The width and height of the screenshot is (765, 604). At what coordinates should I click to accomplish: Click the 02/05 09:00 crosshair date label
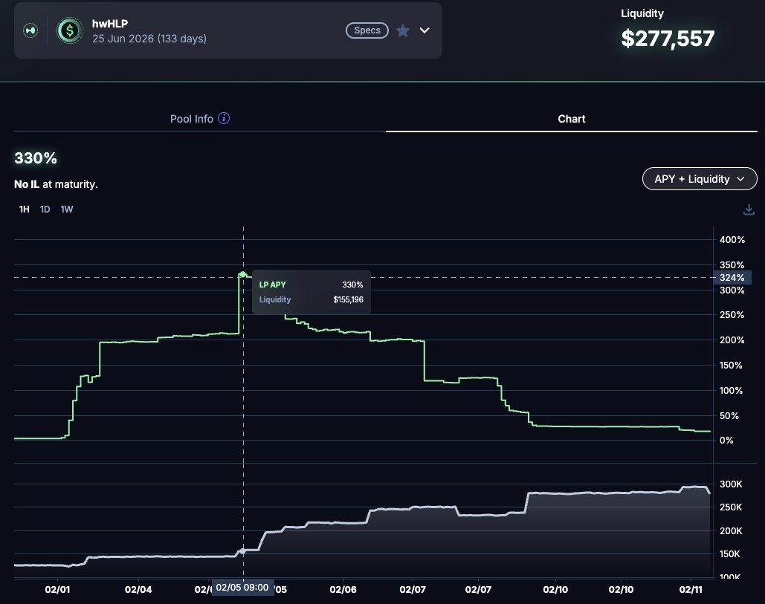click(242, 588)
